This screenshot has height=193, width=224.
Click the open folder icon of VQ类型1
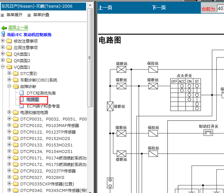[9, 67]
